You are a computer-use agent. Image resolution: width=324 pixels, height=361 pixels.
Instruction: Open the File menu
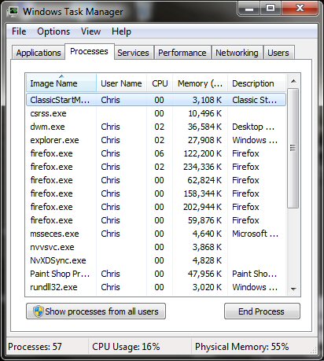coord(19,31)
